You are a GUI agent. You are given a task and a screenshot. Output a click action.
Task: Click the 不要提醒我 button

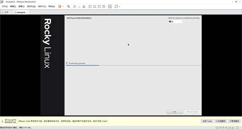coord(234,121)
